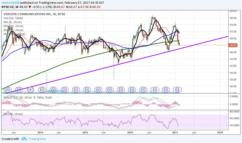The height and width of the screenshot is (143, 242).
Task: Click the −0.55 (−1.13%) change value
Action: click(42, 7)
